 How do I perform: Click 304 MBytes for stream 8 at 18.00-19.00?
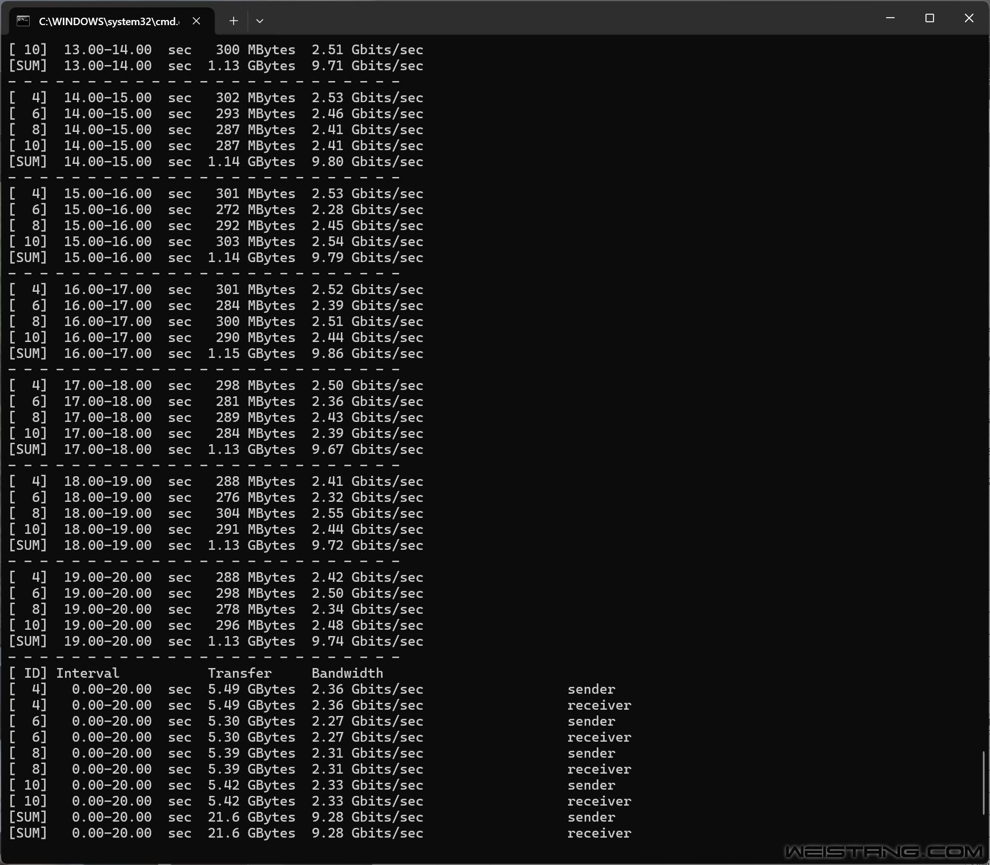[x=256, y=513]
